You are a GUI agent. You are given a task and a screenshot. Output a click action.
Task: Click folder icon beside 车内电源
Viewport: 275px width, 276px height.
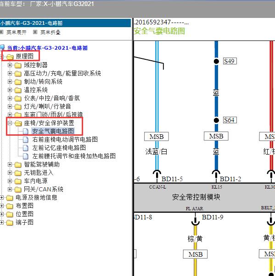(x=18, y=181)
